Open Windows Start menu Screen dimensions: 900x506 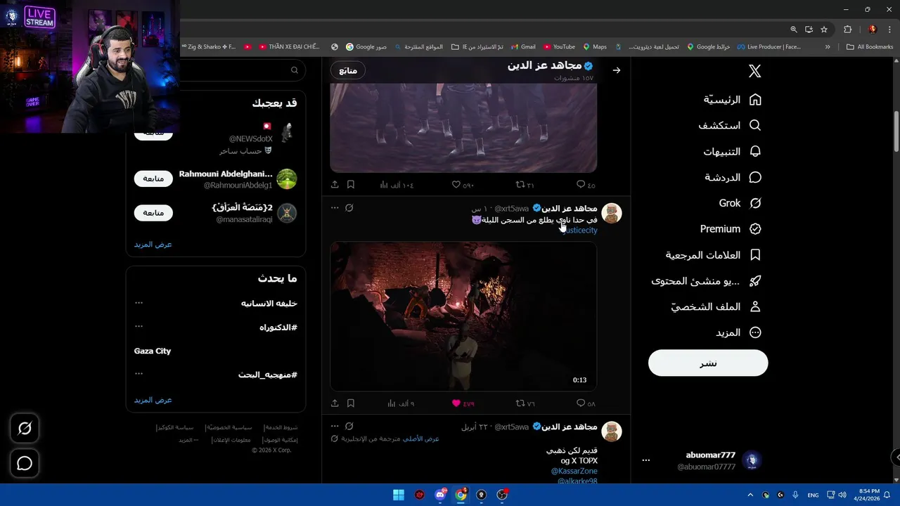pyautogui.click(x=399, y=495)
